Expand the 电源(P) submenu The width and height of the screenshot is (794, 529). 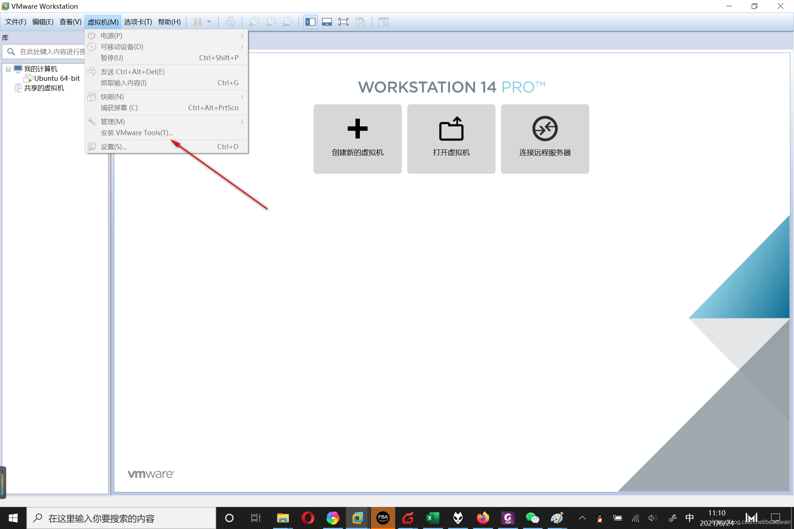[167, 36]
